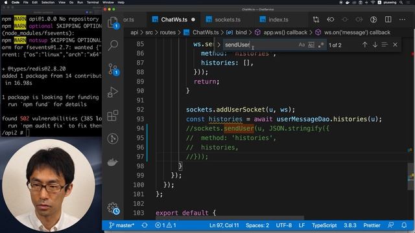Screen dimensions: 415x233
Task: Click TypeScript version 3.8.3
Action: point(350,225)
